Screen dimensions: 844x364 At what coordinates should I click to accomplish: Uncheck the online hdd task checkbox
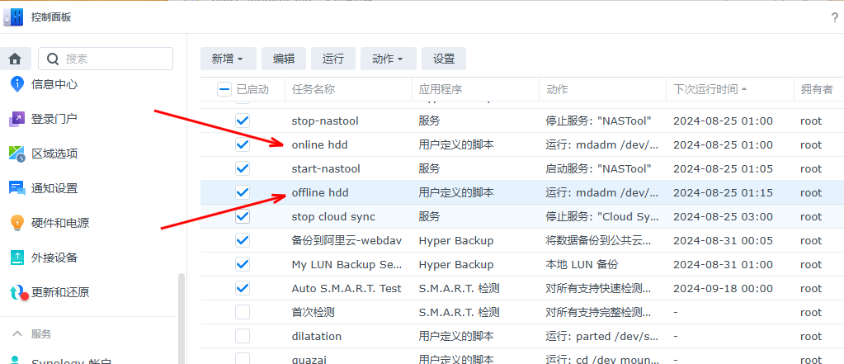[243, 144]
